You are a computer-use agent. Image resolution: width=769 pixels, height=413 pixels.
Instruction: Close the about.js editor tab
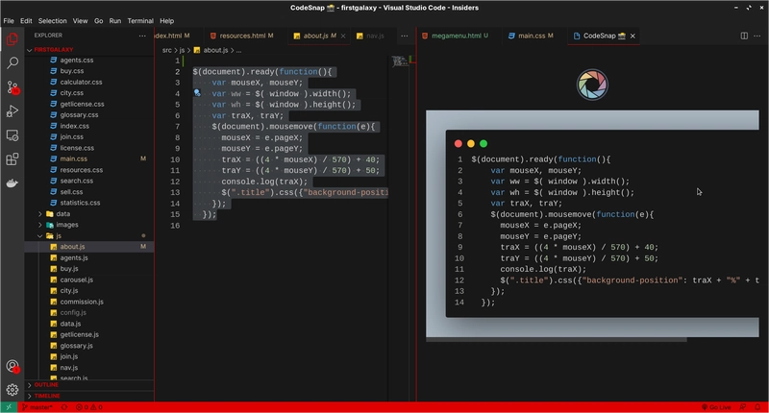343,36
